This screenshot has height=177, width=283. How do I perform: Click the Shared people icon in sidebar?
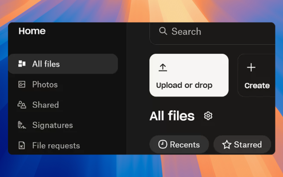coord(22,105)
